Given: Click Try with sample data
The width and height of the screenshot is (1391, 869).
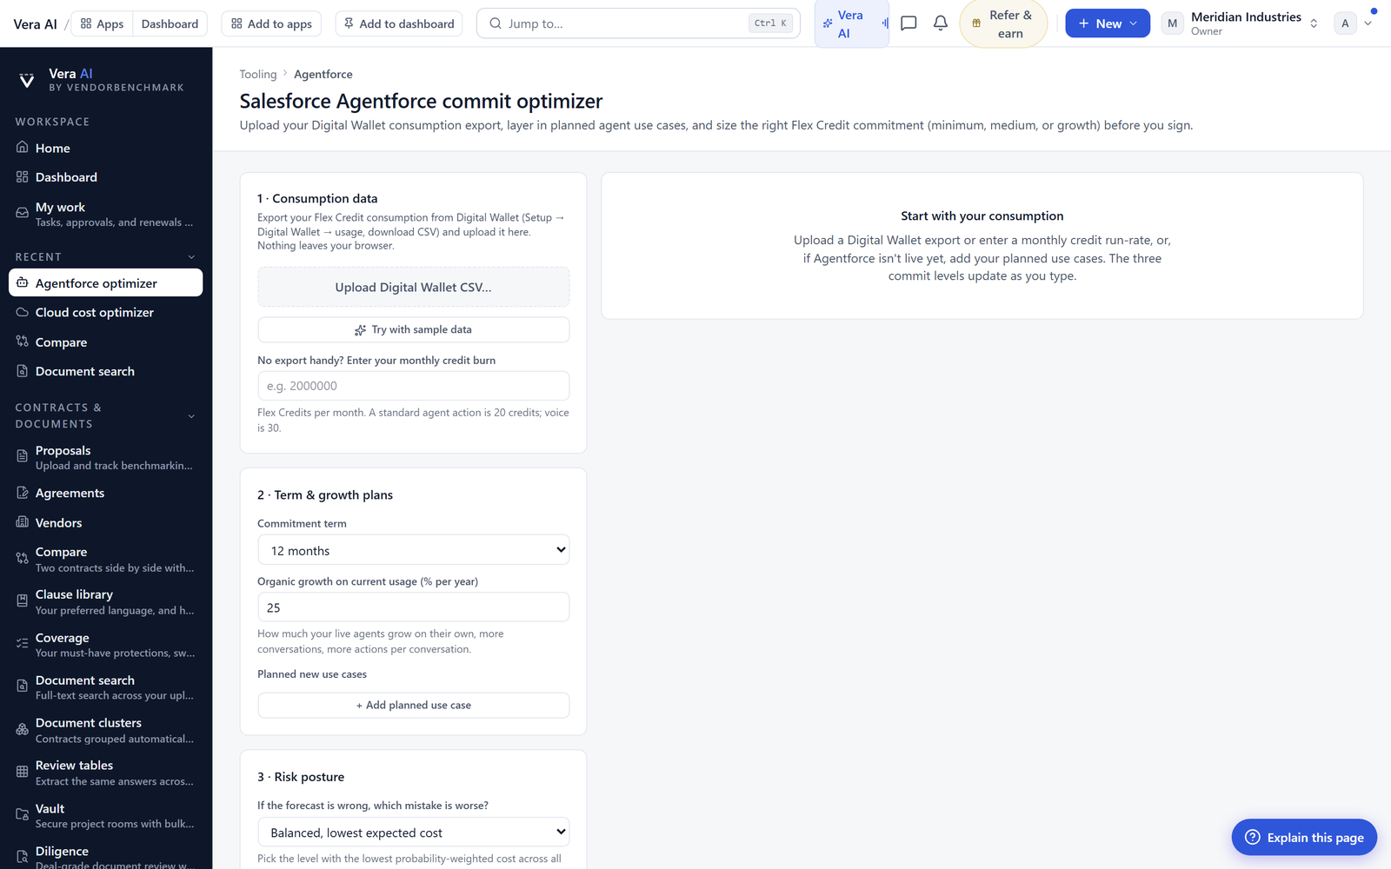Looking at the screenshot, I should (414, 329).
